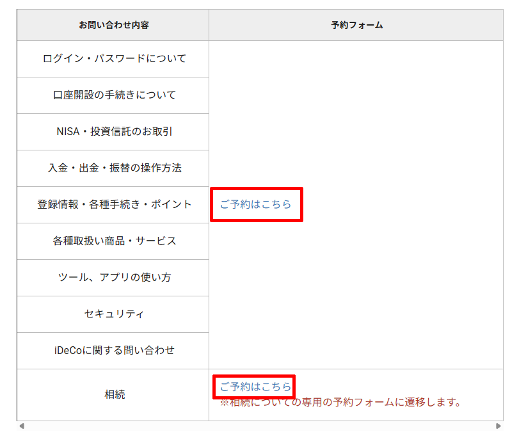Click the iDeCoに関する問い合わせ row
Image resolution: width=510 pixels, height=434 pixels.
pyautogui.click(x=113, y=350)
